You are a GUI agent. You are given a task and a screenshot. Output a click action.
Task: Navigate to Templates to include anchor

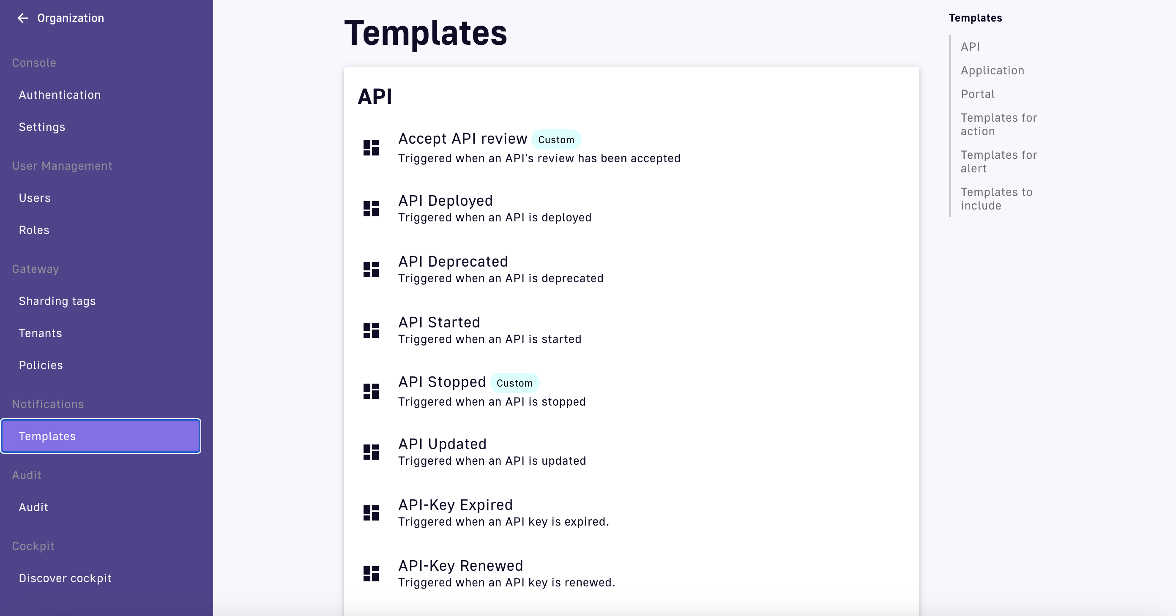tap(996, 199)
